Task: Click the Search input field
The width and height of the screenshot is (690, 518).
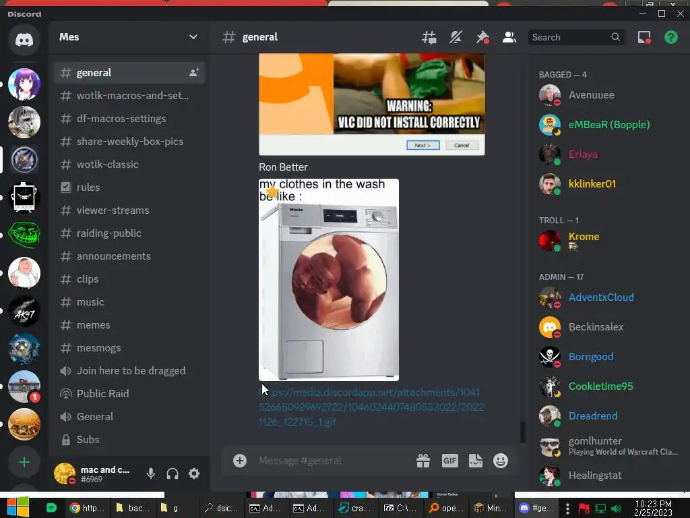Action: (x=575, y=38)
